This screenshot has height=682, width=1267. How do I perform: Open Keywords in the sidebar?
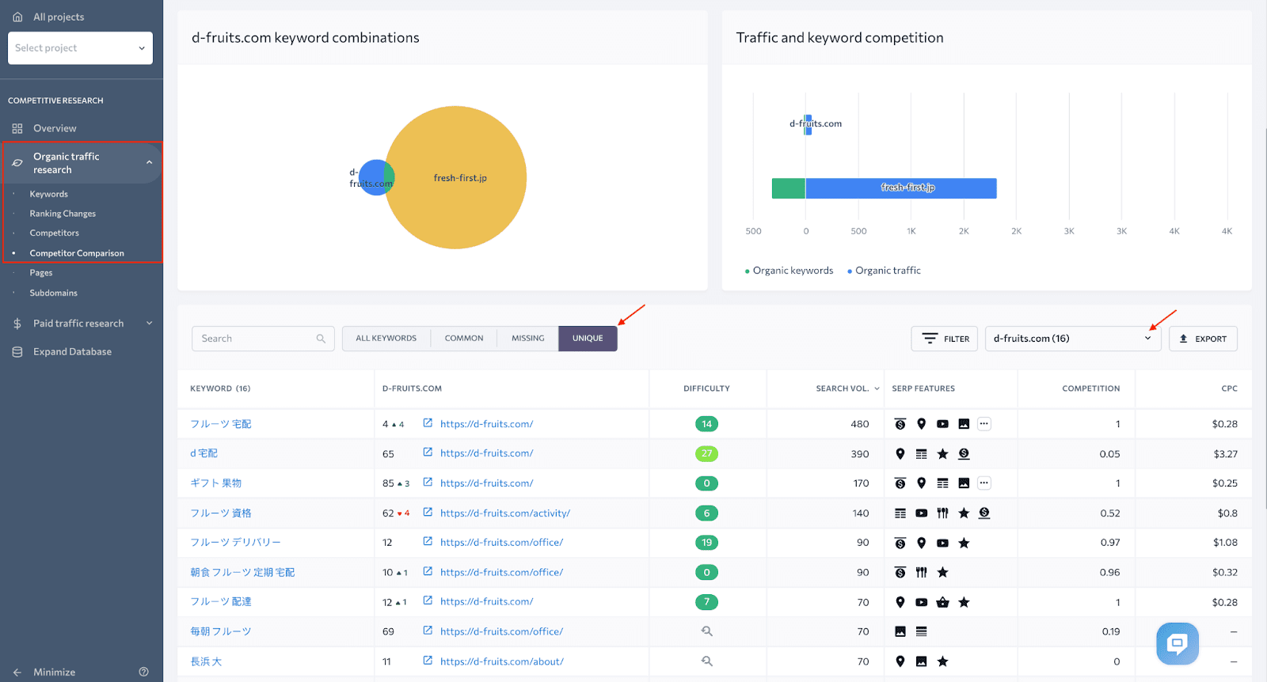(49, 194)
